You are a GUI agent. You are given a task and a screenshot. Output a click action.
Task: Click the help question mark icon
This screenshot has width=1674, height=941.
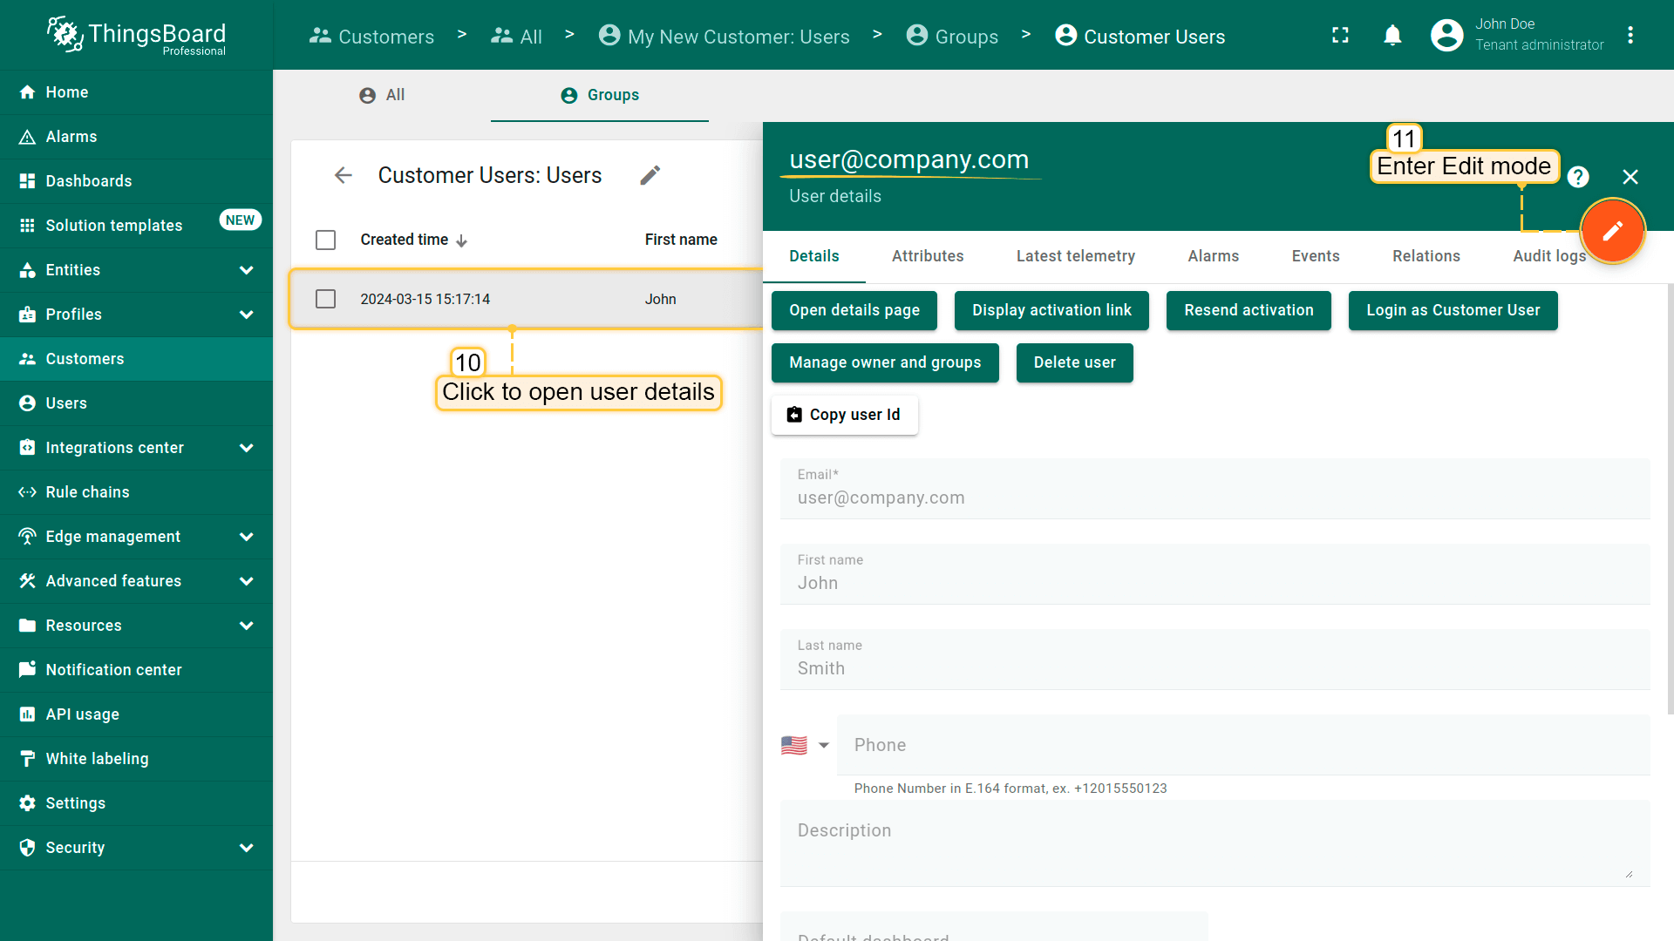[1577, 178]
